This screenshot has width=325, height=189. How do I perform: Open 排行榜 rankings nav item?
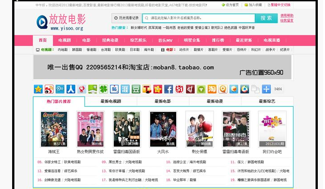(x=218, y=40)
